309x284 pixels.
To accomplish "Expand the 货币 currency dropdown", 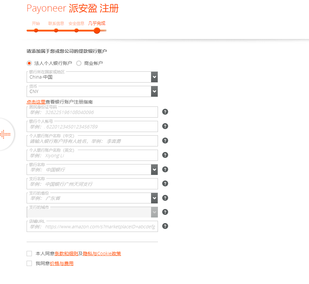I will 154,91.
